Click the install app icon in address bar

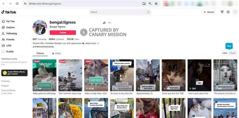coord(144,4)
